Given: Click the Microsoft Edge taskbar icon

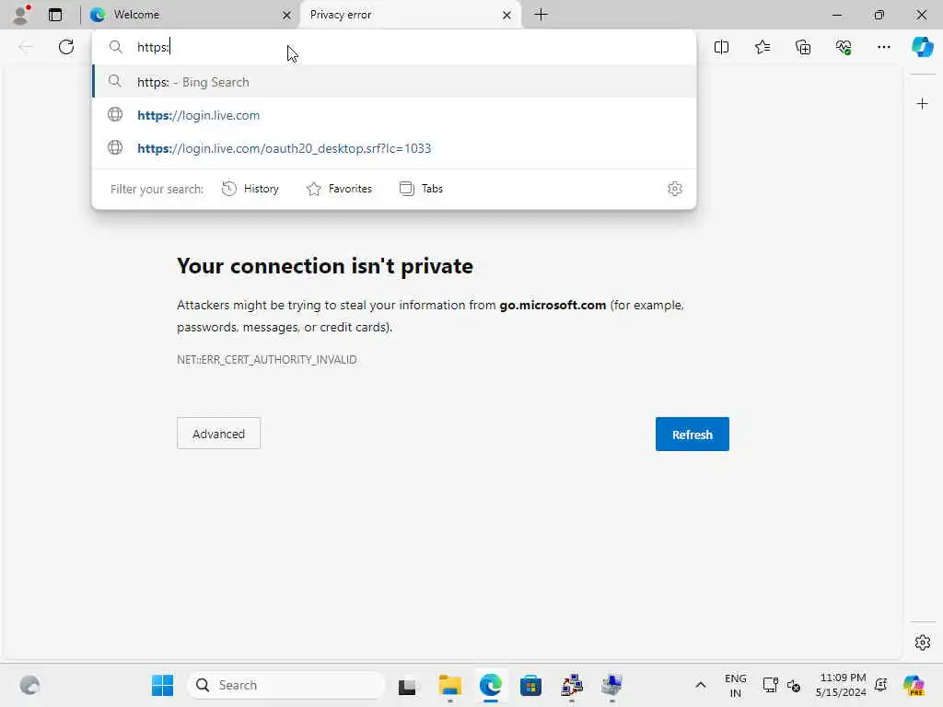Looking at the screenshot, I should (x=491, y=685).
